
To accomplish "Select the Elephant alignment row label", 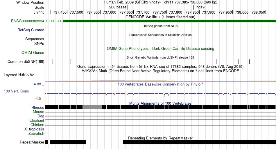I will [x=37, y=121].
